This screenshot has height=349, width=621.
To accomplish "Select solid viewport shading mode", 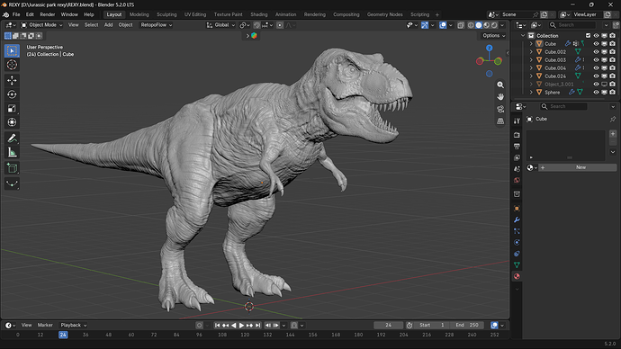I will pyautogui.click(x=479, y=25).
